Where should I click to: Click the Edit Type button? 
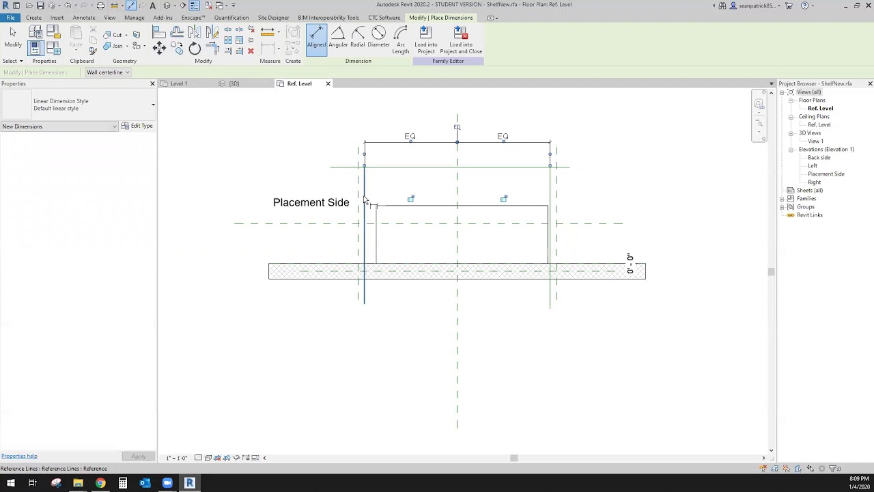[137, 126]
